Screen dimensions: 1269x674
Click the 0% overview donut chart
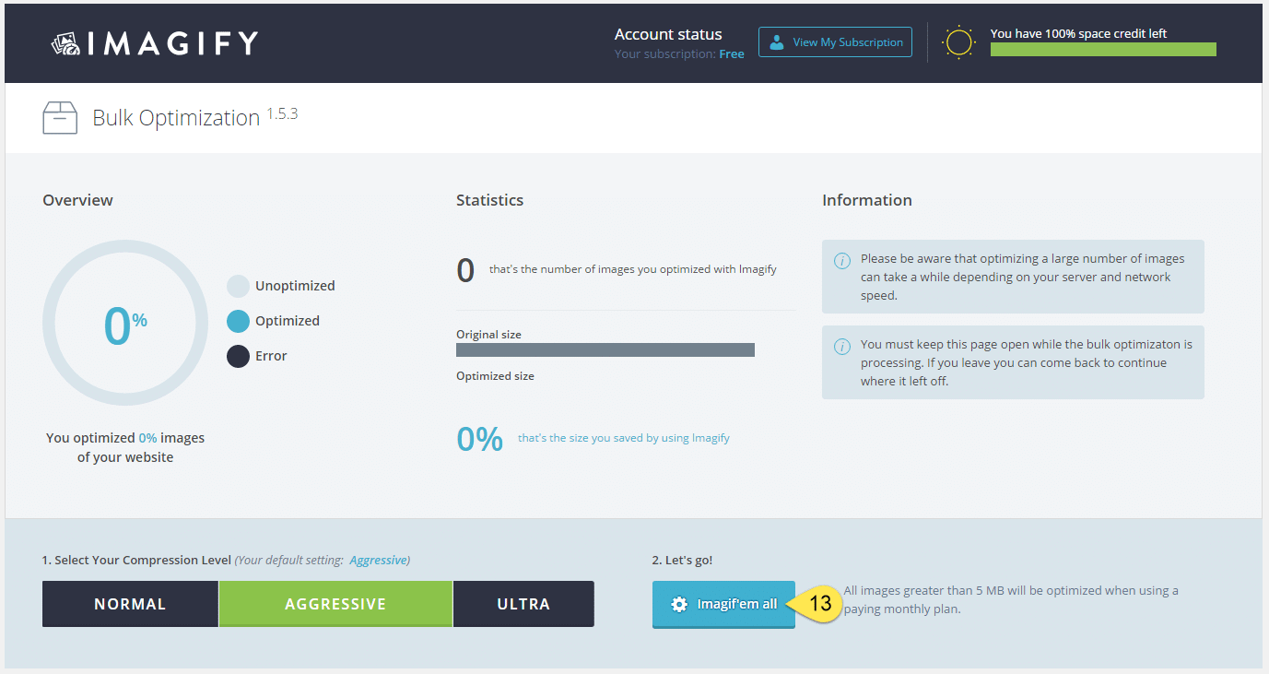tap(125, 323)
